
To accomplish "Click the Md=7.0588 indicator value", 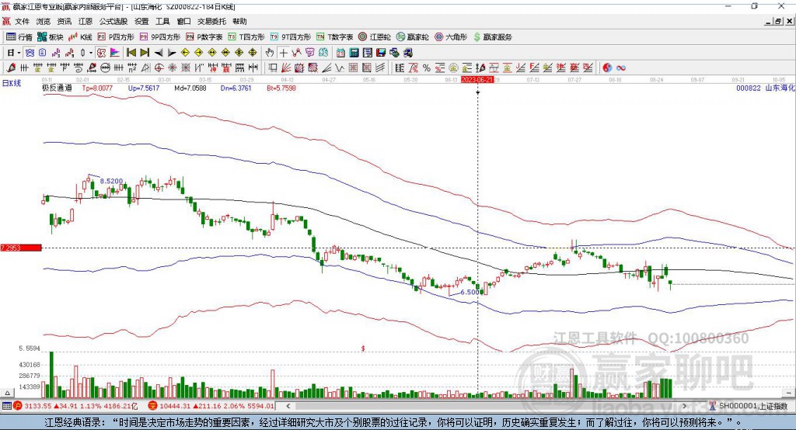I will pos(190,88).
